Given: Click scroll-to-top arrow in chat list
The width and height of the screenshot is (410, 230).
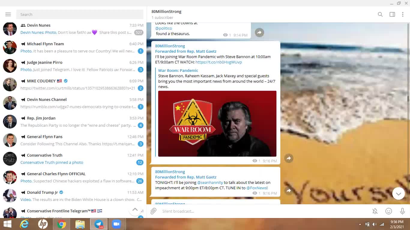Looking at the screenshot, I should [135, 210].
